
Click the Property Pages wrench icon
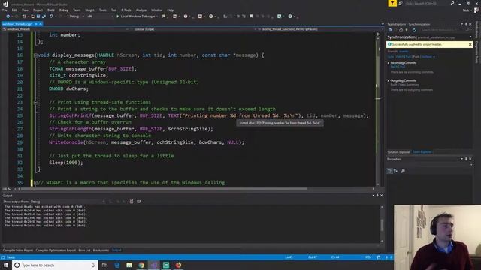pos(403,171)
